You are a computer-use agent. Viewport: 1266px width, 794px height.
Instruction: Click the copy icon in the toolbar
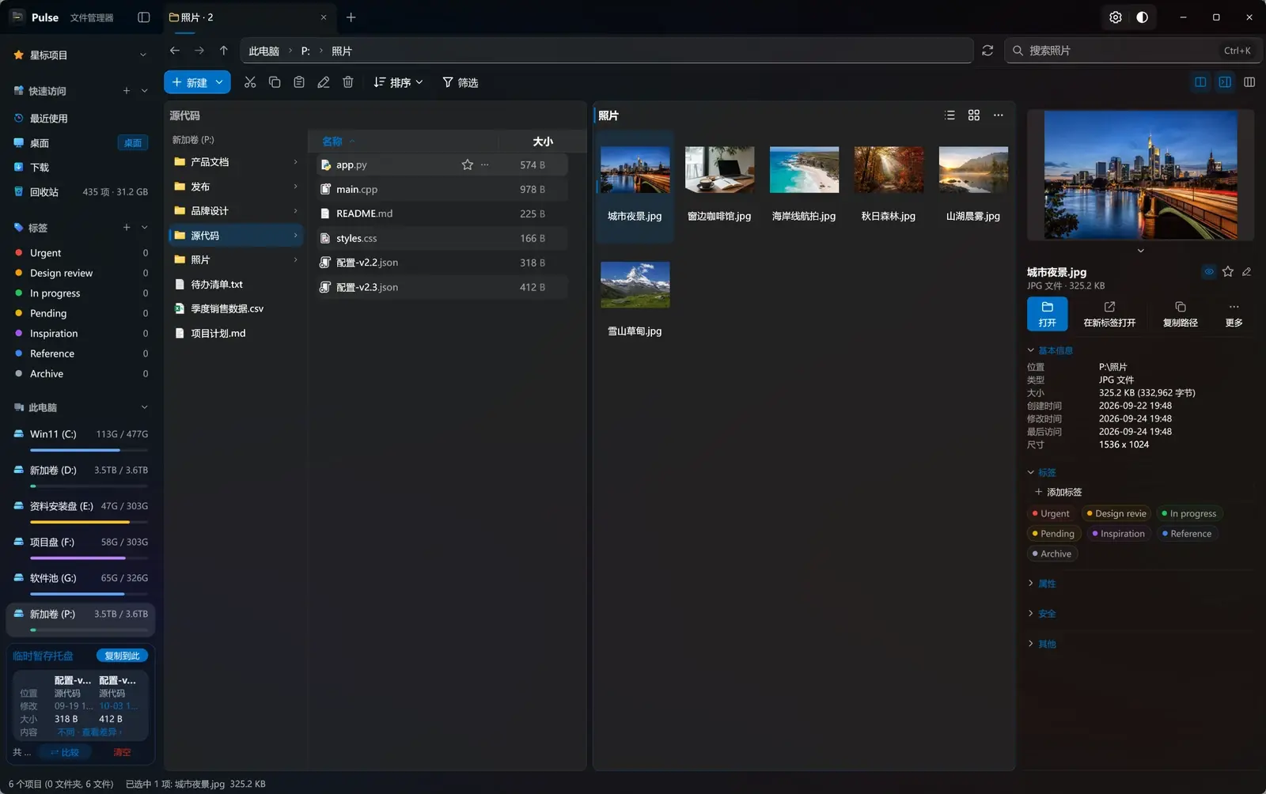coord(275,82)
